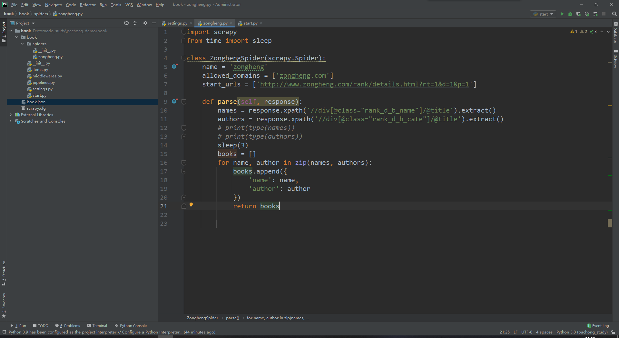
Task: Click Locate/Select Opened File target icon
Action: (x=126, y=23)
